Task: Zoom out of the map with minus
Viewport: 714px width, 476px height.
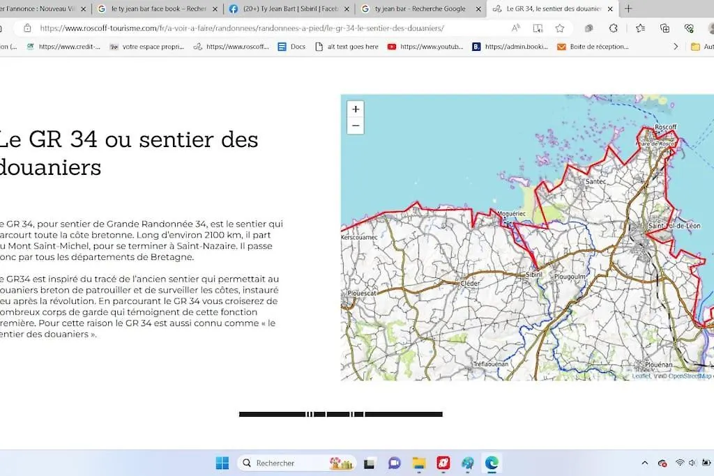Action: 356,125
